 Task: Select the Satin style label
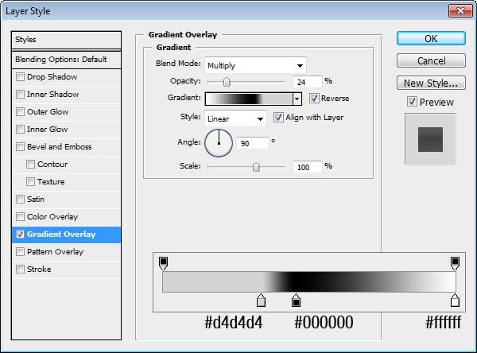(36, 200)
